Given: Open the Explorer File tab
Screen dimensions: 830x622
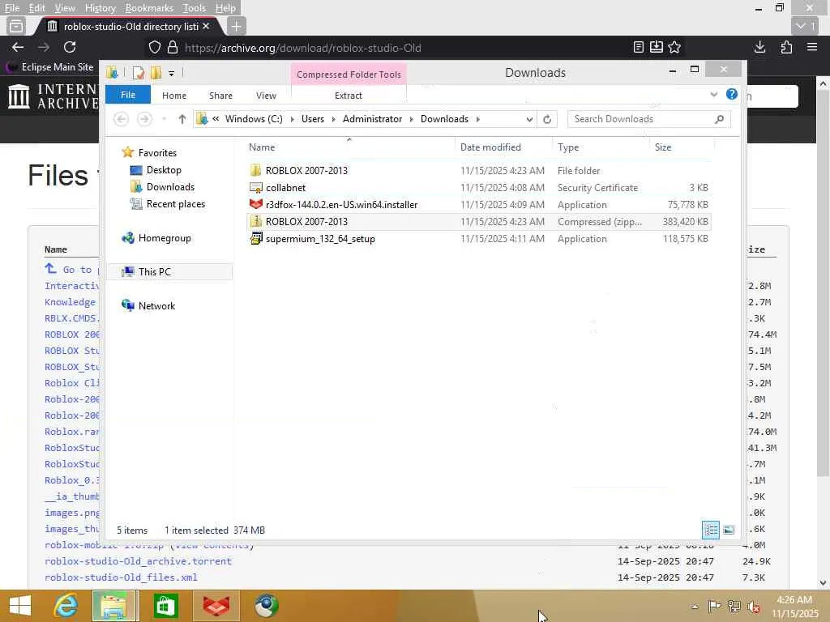Looking at the screenshot, I should coord(127,95).
